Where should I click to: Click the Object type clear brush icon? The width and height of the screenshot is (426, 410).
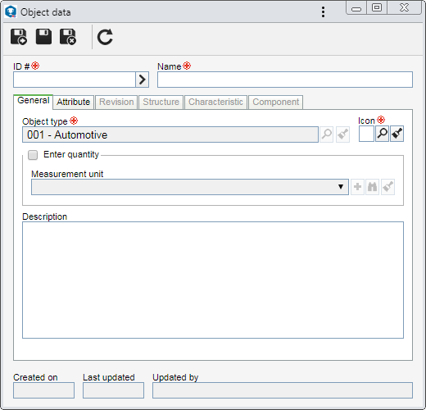(x=342, y=134)
